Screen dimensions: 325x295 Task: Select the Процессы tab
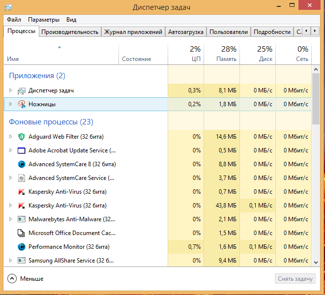pos(21,31)
